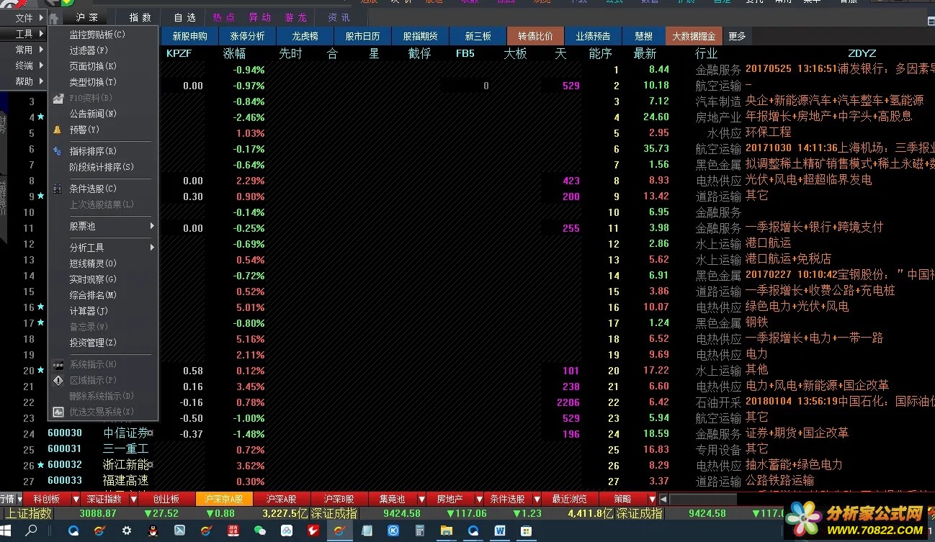Click the 股市日历 button

[362, 36]
